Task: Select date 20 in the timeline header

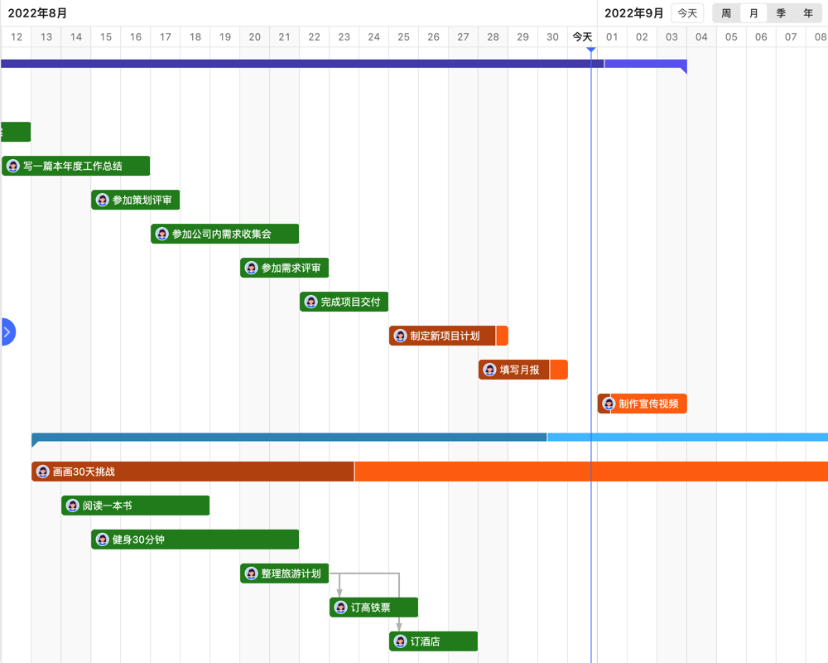Action: coord(254,36)
